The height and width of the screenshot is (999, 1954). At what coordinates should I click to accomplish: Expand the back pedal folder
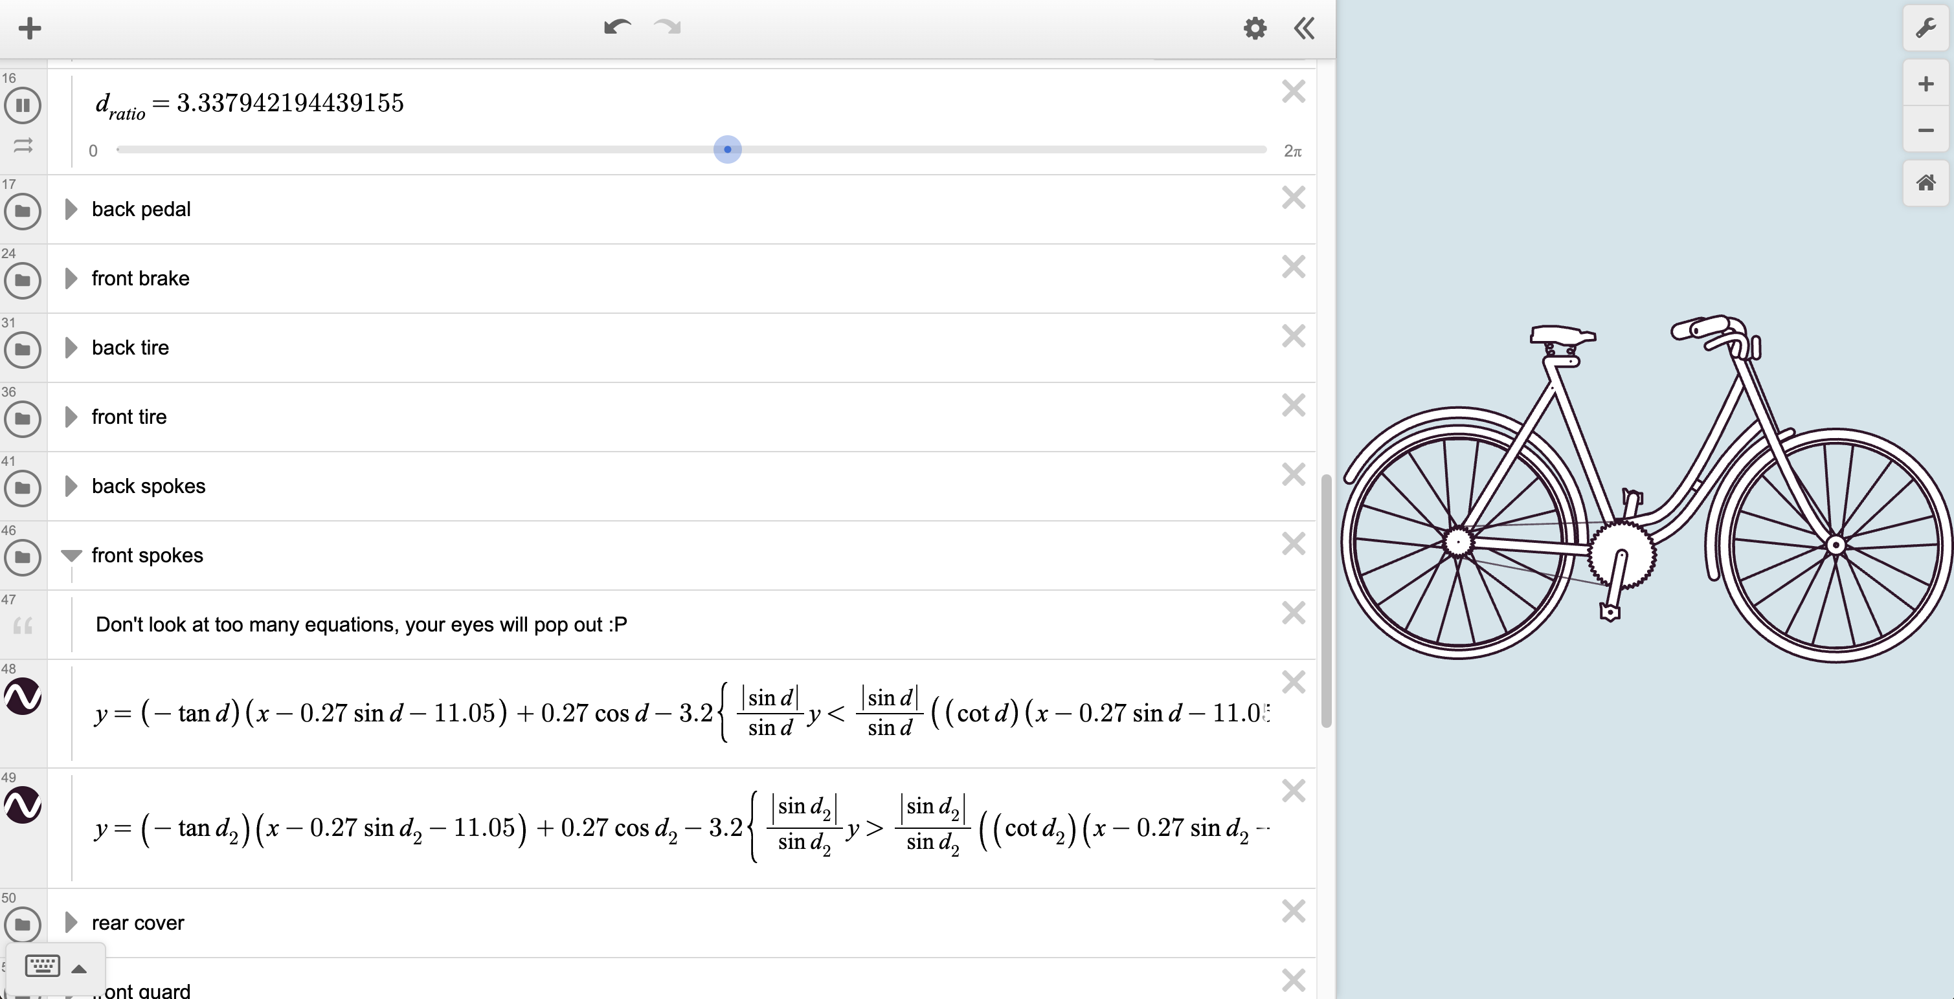coord(71,209)
